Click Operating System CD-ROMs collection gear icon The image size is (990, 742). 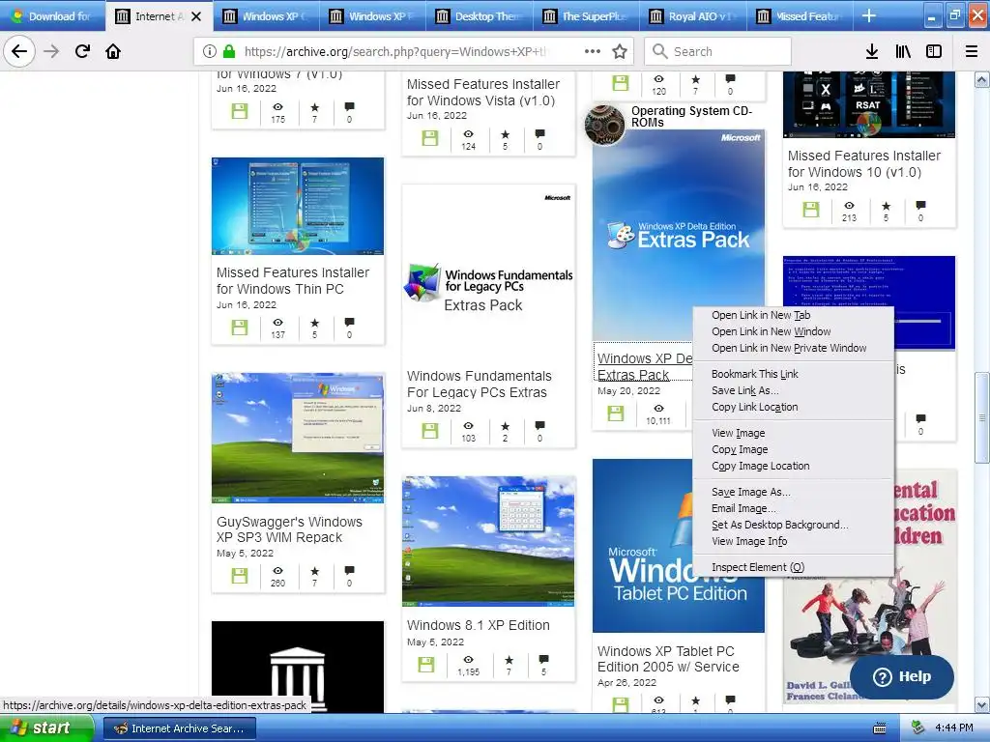pos(605,125)
